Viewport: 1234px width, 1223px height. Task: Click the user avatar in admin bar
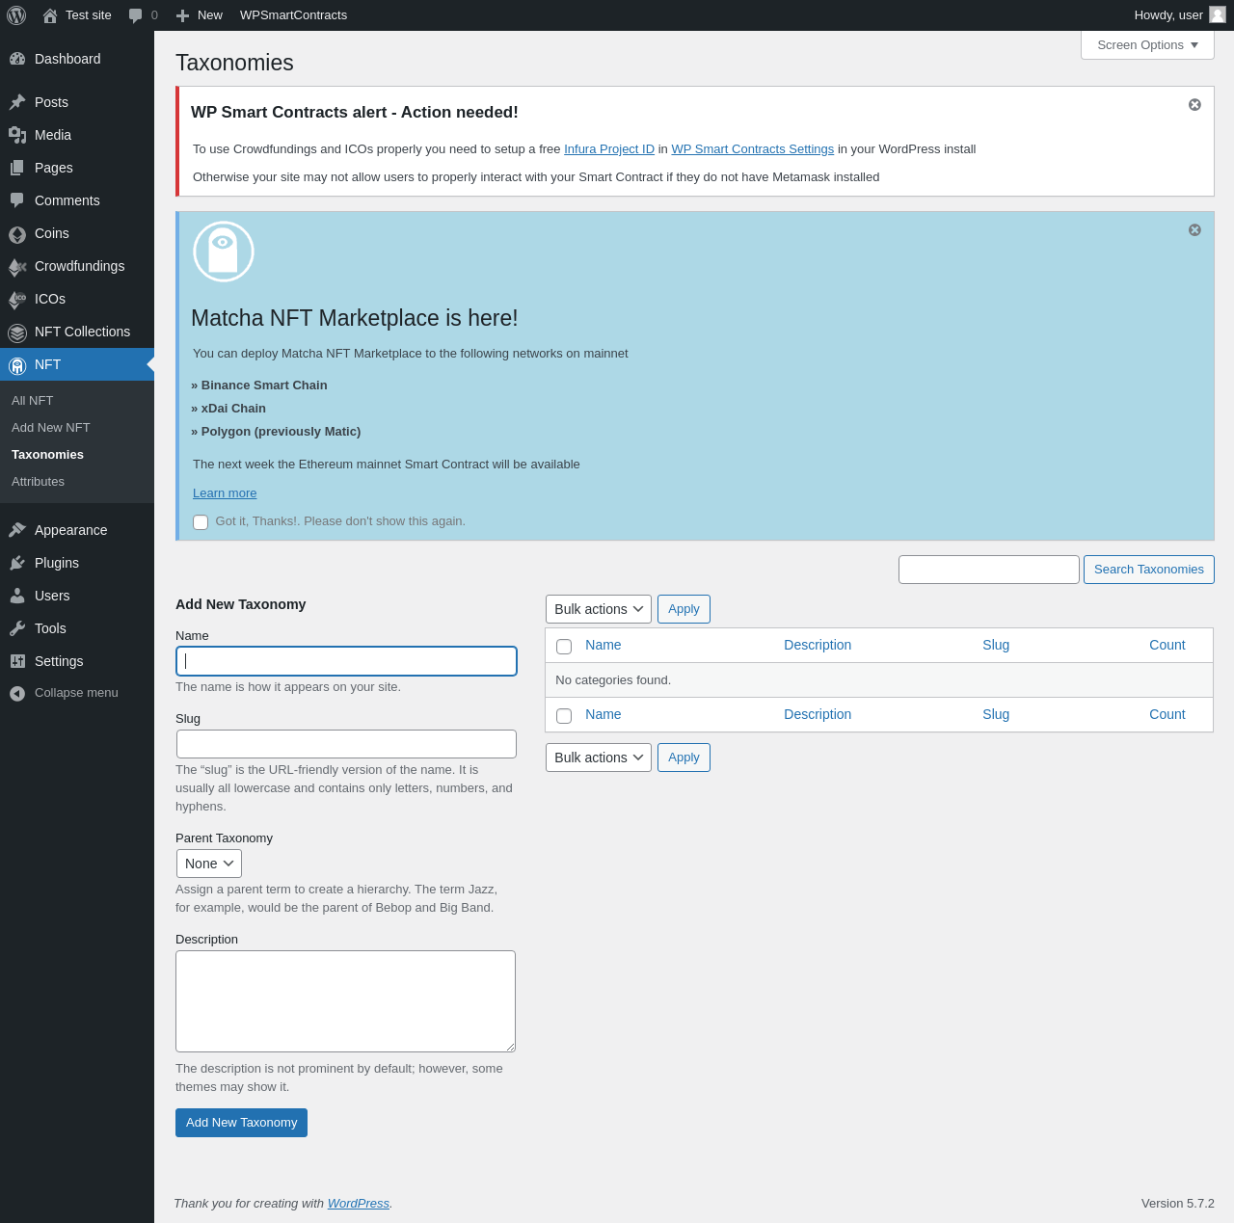click(1218, 14)
